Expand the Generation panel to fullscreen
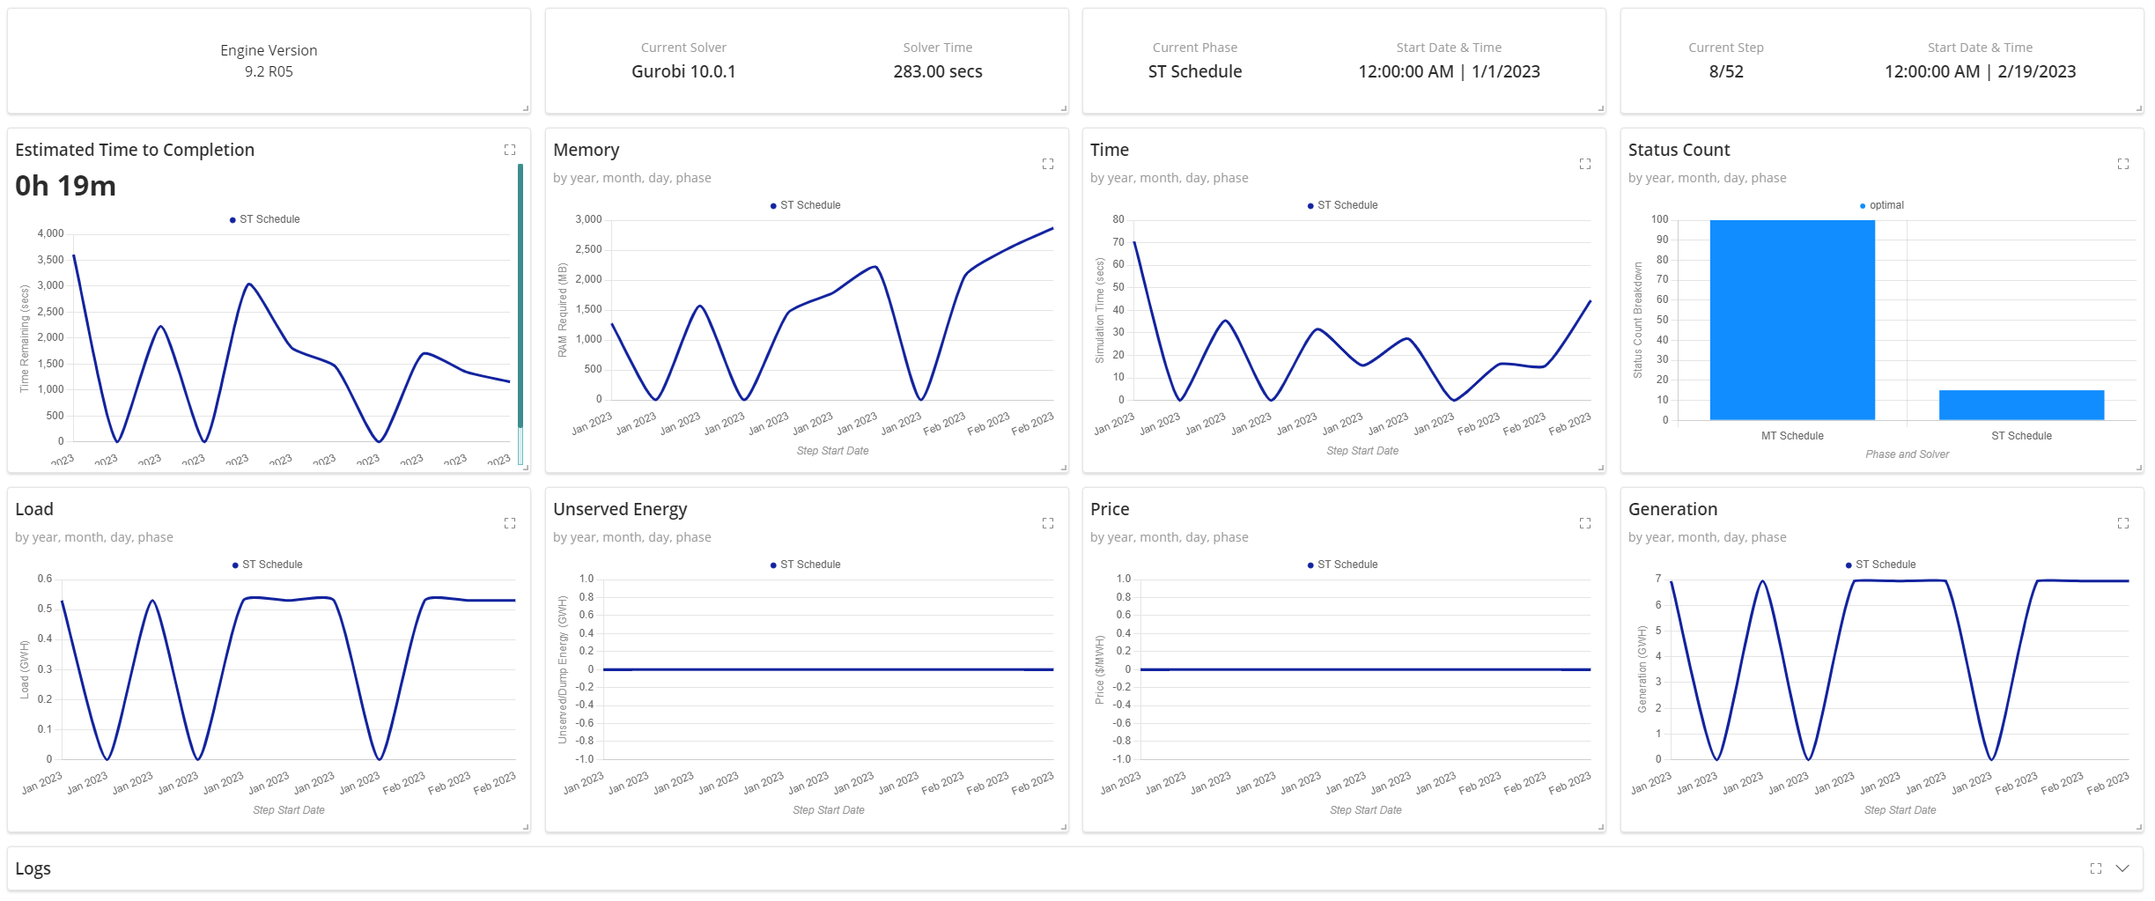Image resolution: width=2155 pixels, height=901 pixels. click(2122, 522)
